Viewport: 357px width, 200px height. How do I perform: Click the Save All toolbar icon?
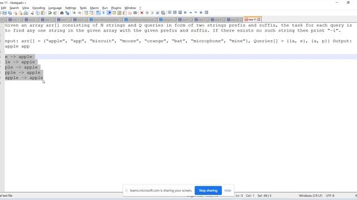(x=10, y=13)
